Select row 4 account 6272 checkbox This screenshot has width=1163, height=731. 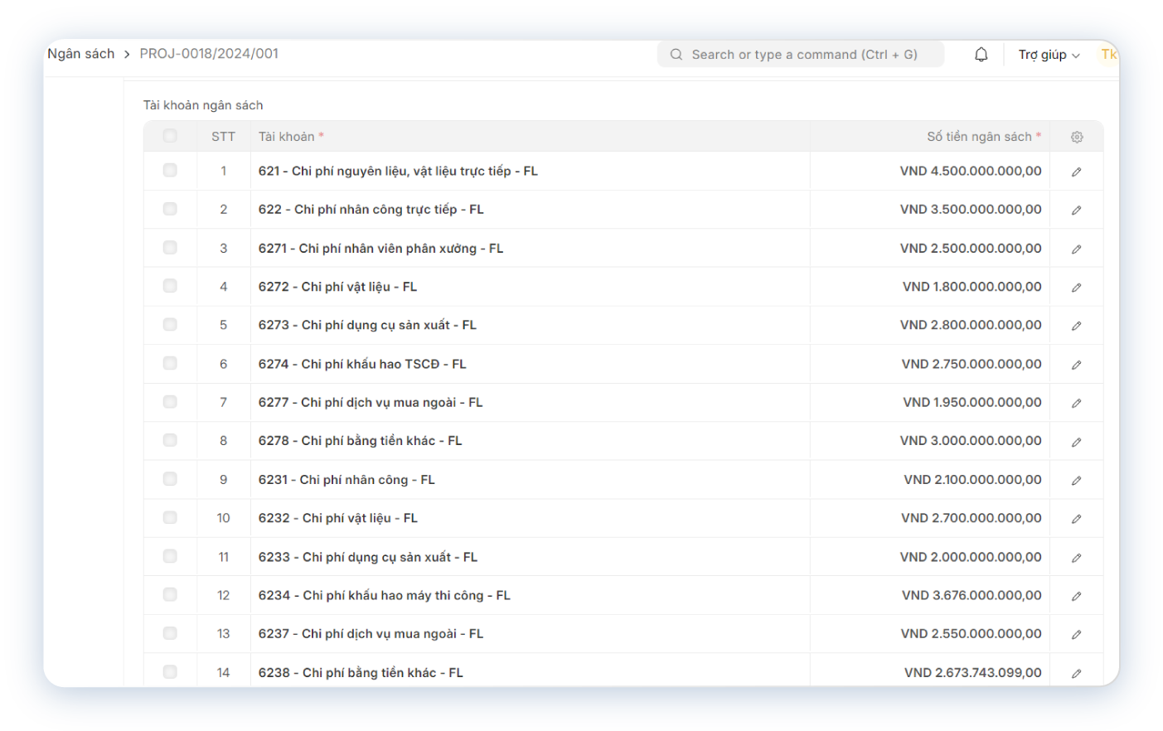(x=170, y=286)
